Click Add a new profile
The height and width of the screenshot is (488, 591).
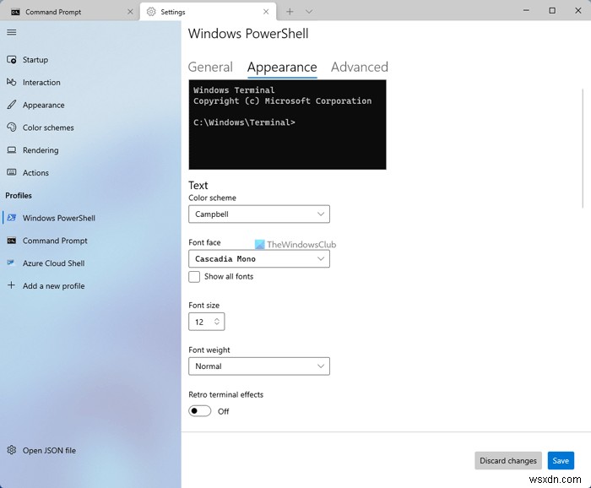click(90, 285)
